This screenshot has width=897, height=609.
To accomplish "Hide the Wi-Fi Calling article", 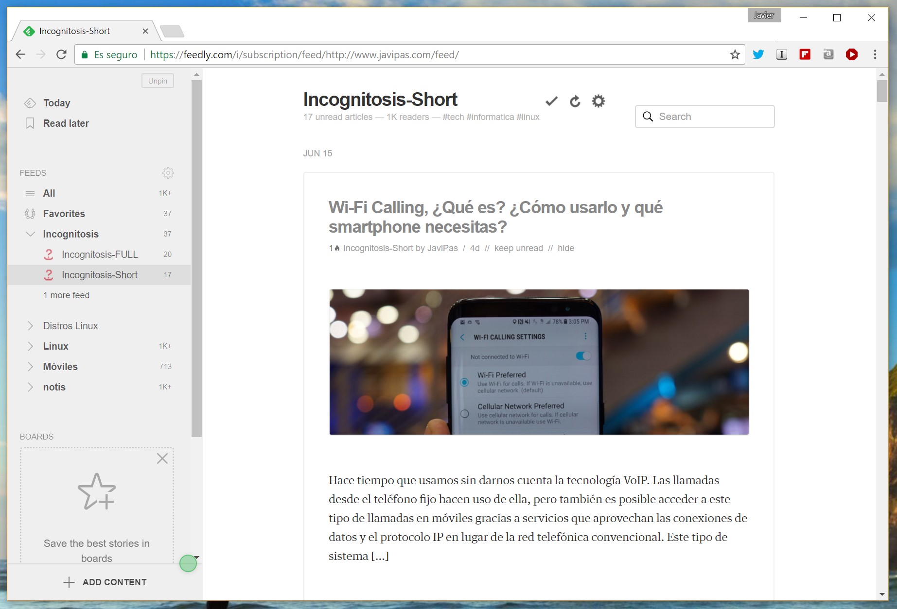I will coord(565,248).
